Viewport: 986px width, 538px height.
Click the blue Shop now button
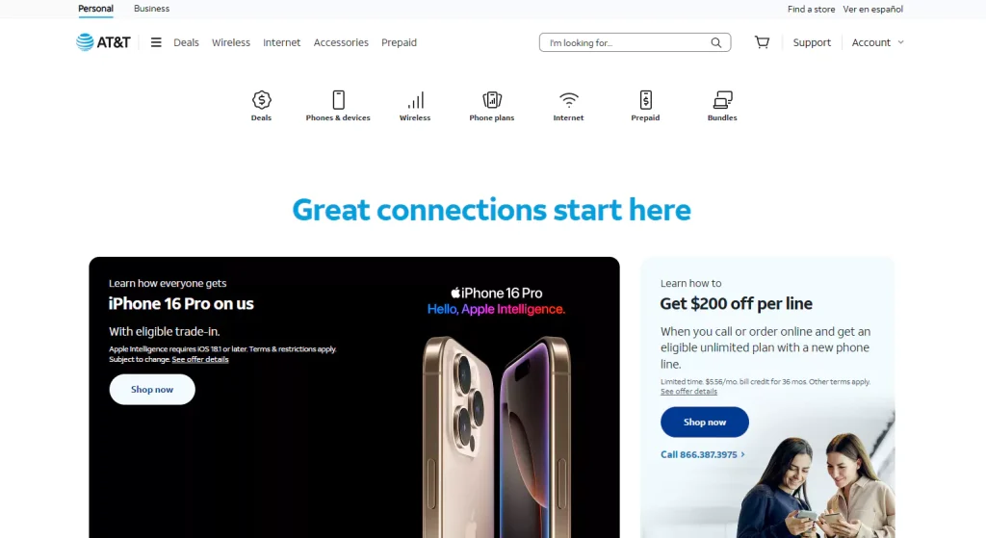pos(704,423)
